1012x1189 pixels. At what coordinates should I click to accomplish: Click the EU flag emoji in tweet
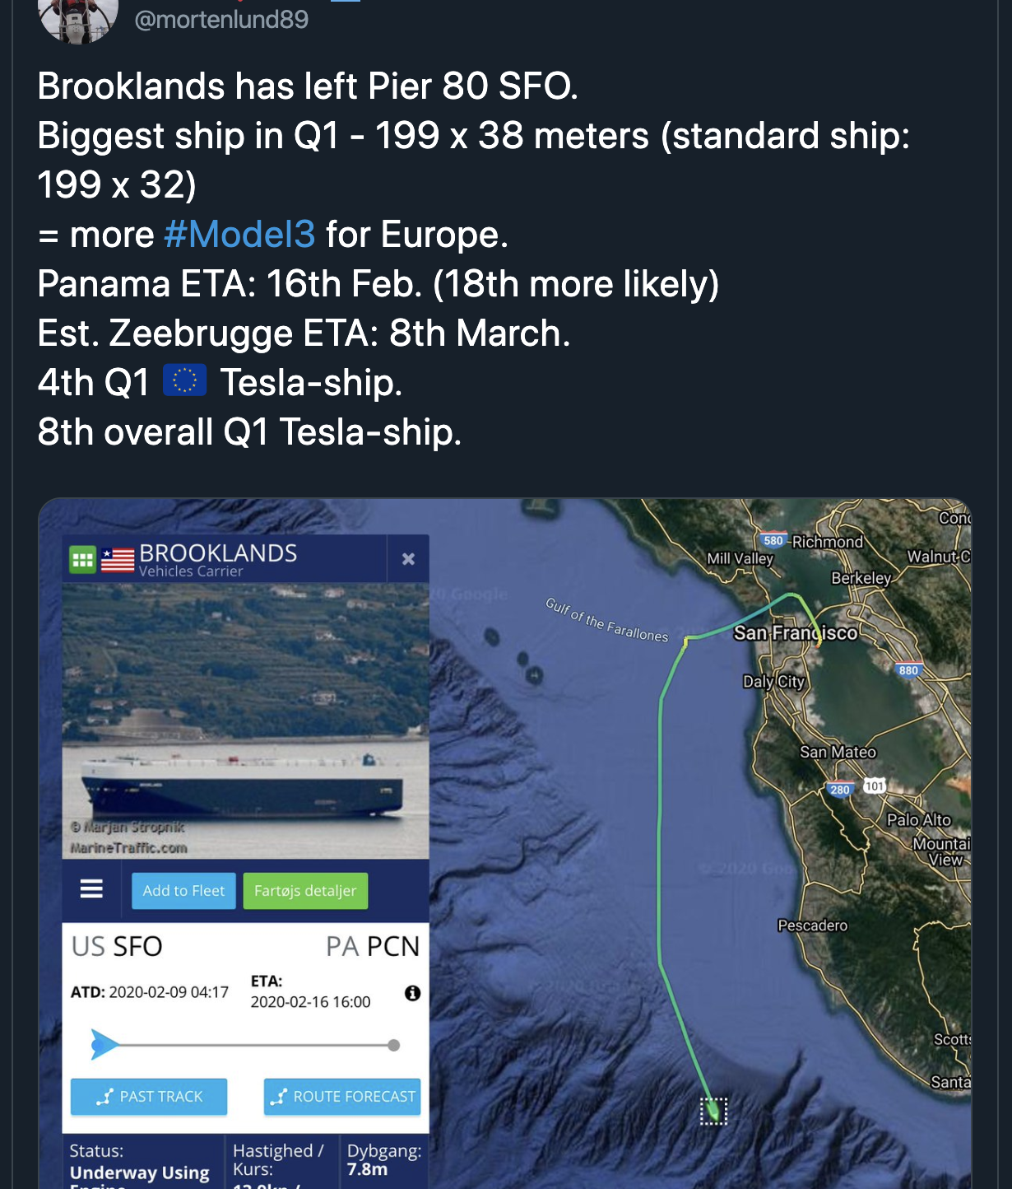pos(185,381)
